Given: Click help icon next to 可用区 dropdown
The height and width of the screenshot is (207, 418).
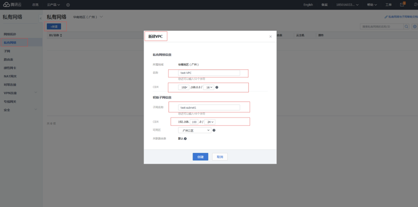Looking at the screenshot, I should 214,130.
